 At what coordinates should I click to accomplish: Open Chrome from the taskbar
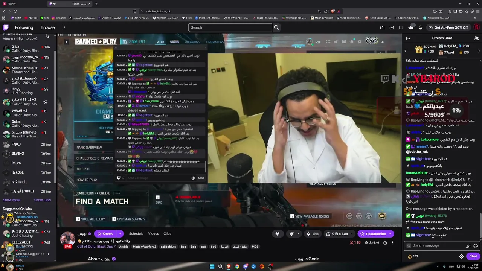[237, 266]
